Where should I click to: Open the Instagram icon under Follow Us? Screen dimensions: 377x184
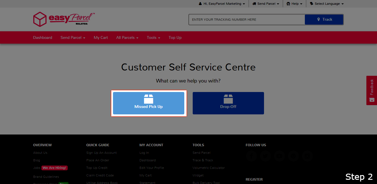pos(307,156)
